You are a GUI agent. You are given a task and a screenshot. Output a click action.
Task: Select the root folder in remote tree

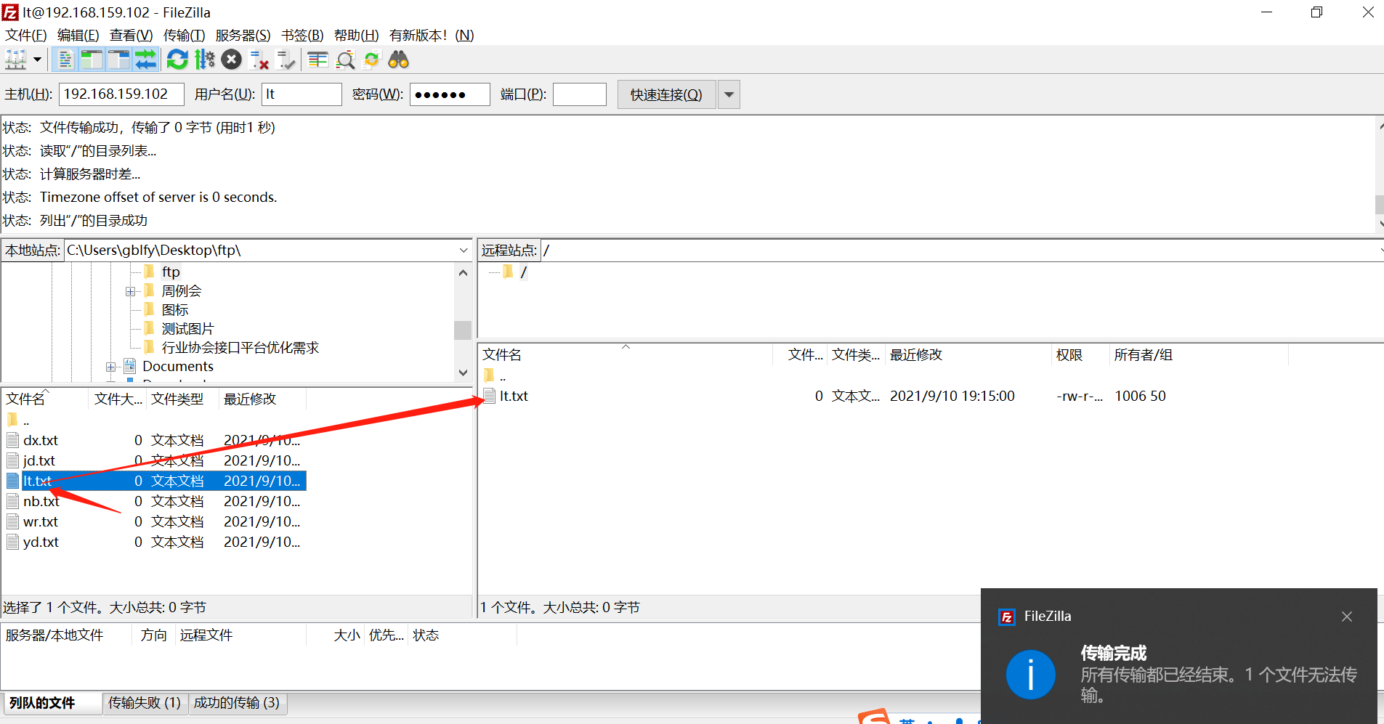click(523, 272)
